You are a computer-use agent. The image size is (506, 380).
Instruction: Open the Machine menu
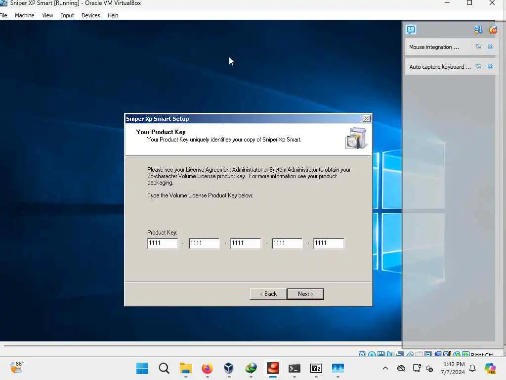[25, 15]
